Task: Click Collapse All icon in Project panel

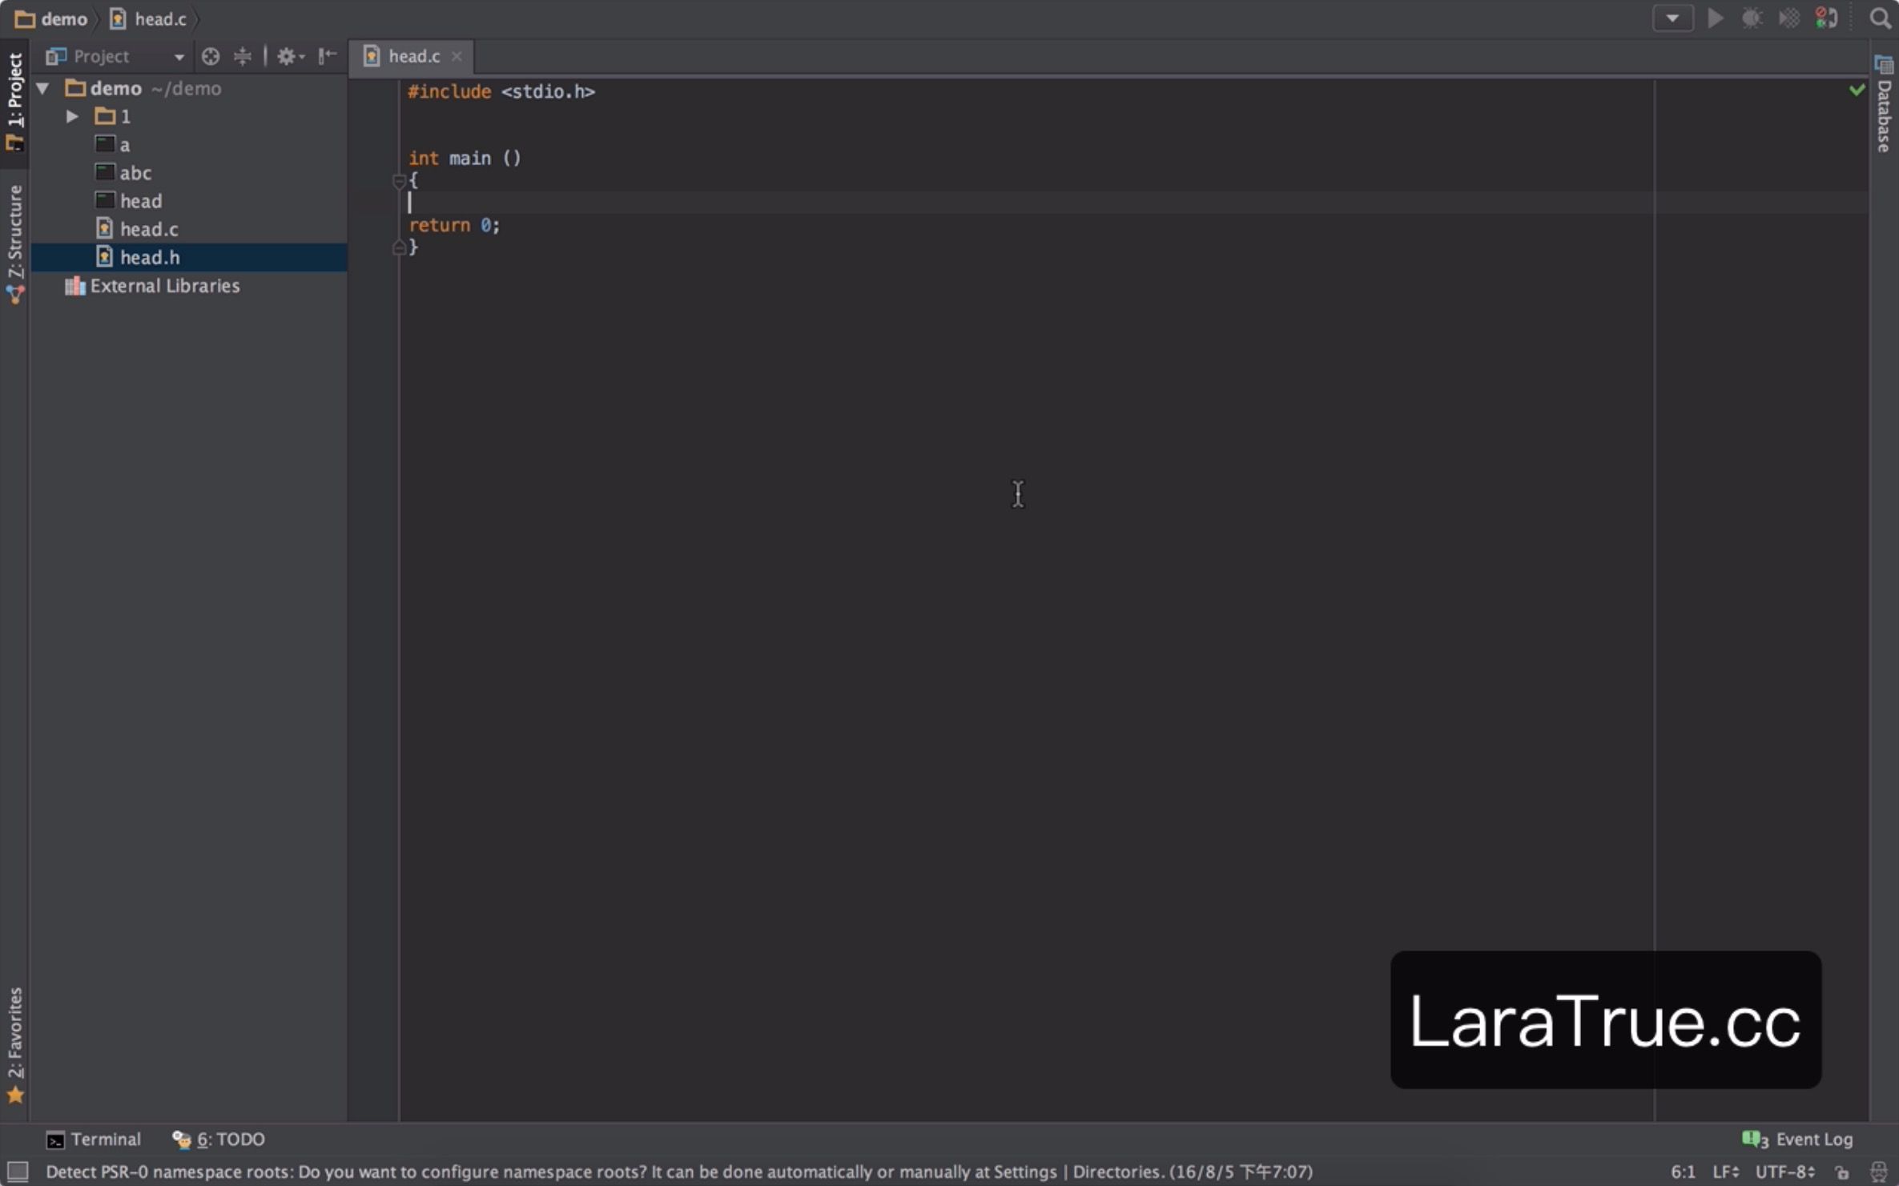Action: 242,56
